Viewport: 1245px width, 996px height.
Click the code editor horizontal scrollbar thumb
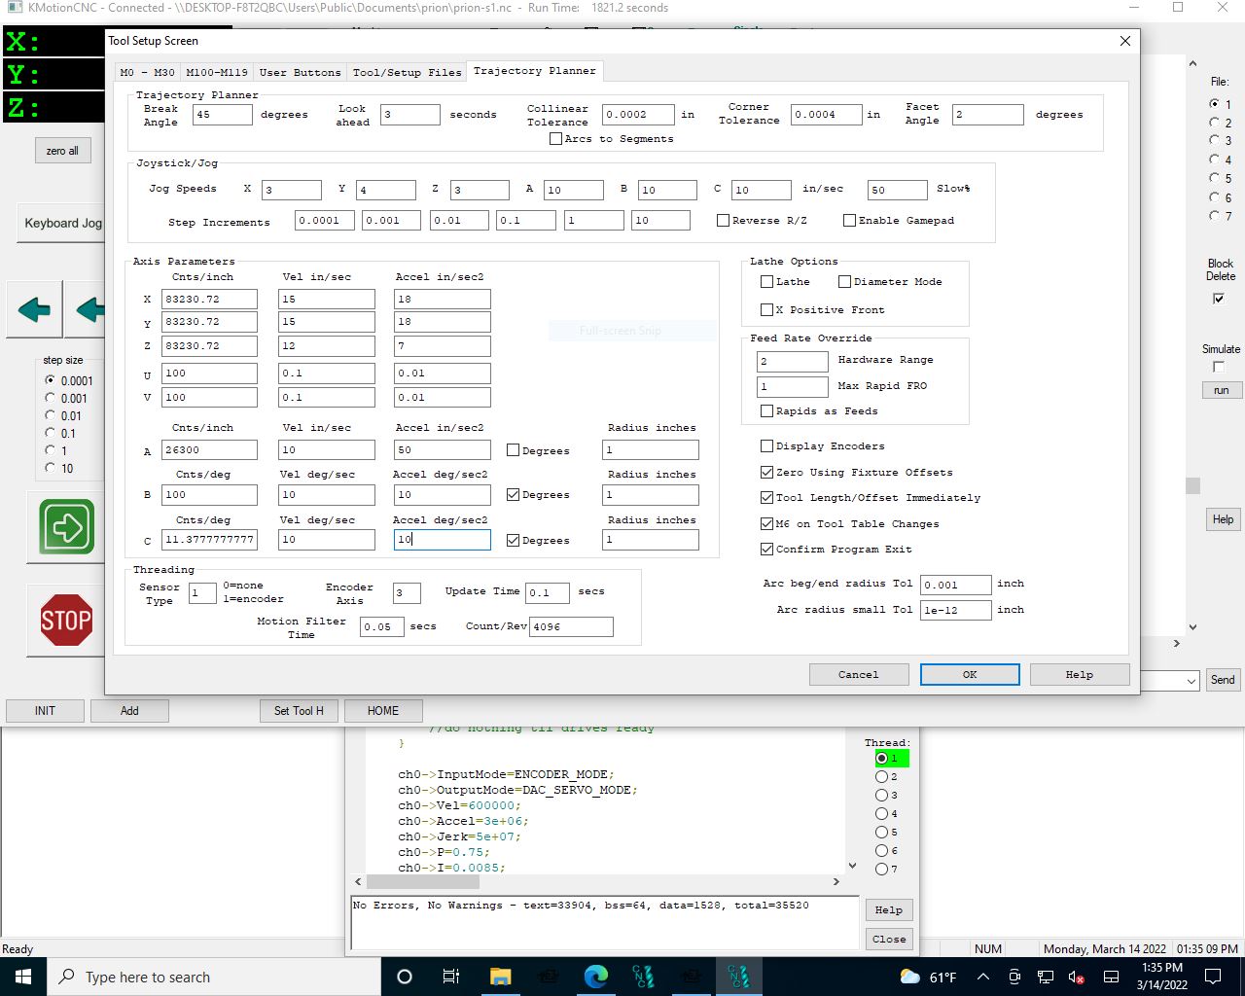coord(423,881)
